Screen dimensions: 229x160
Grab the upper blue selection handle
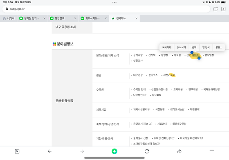[x=192, y=52]
